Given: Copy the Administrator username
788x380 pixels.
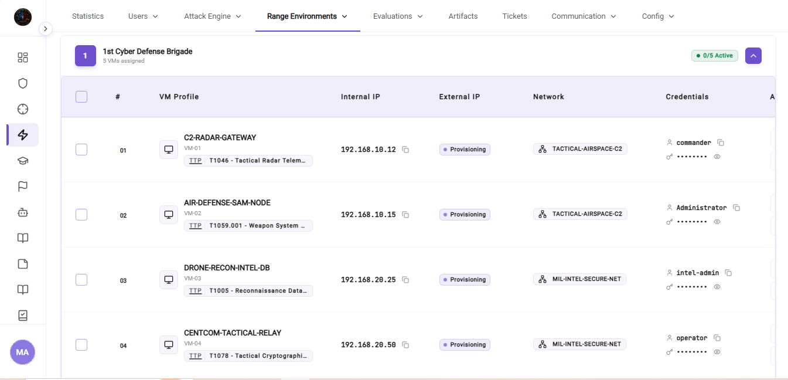Looking at the screenshot, I should [736, 208].
